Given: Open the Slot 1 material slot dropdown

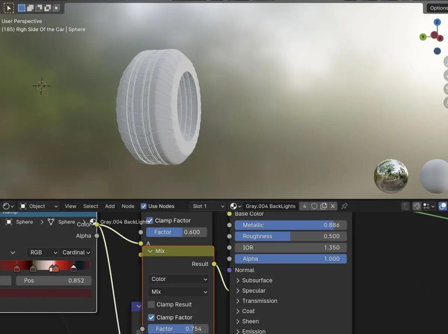Looking at the screenshot, I should 208,206.
